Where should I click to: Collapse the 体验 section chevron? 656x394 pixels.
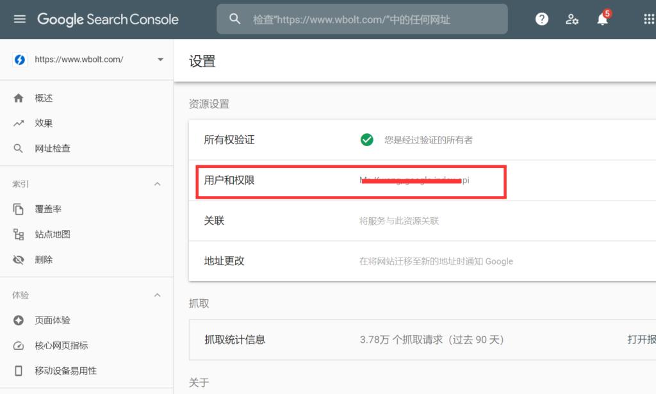click(x=158, y=295)
